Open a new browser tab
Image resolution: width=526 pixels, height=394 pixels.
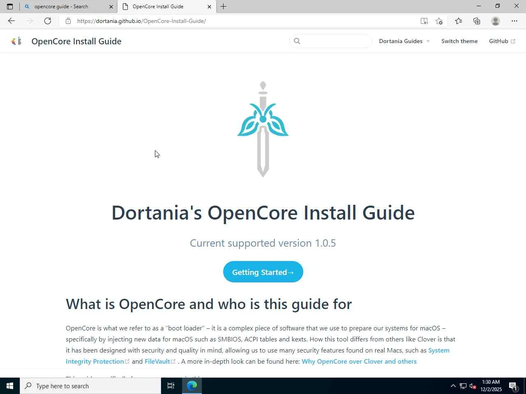[x=224, y=7]
